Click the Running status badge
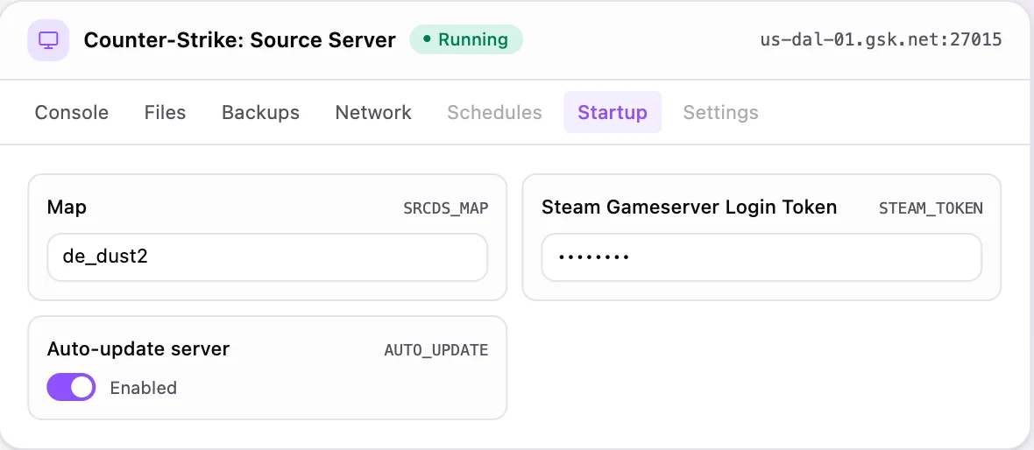The width and height of the screenshot is (1034, 450). click(x=466, y=39)
